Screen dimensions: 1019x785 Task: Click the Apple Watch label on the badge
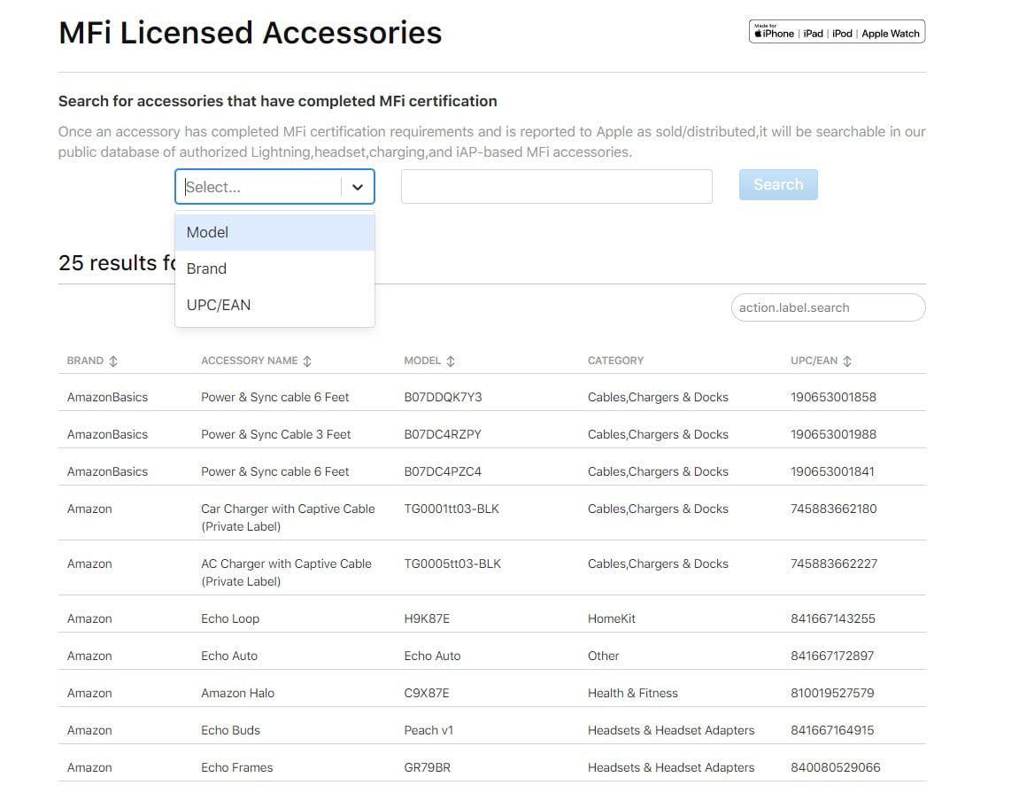coord(891,34)
